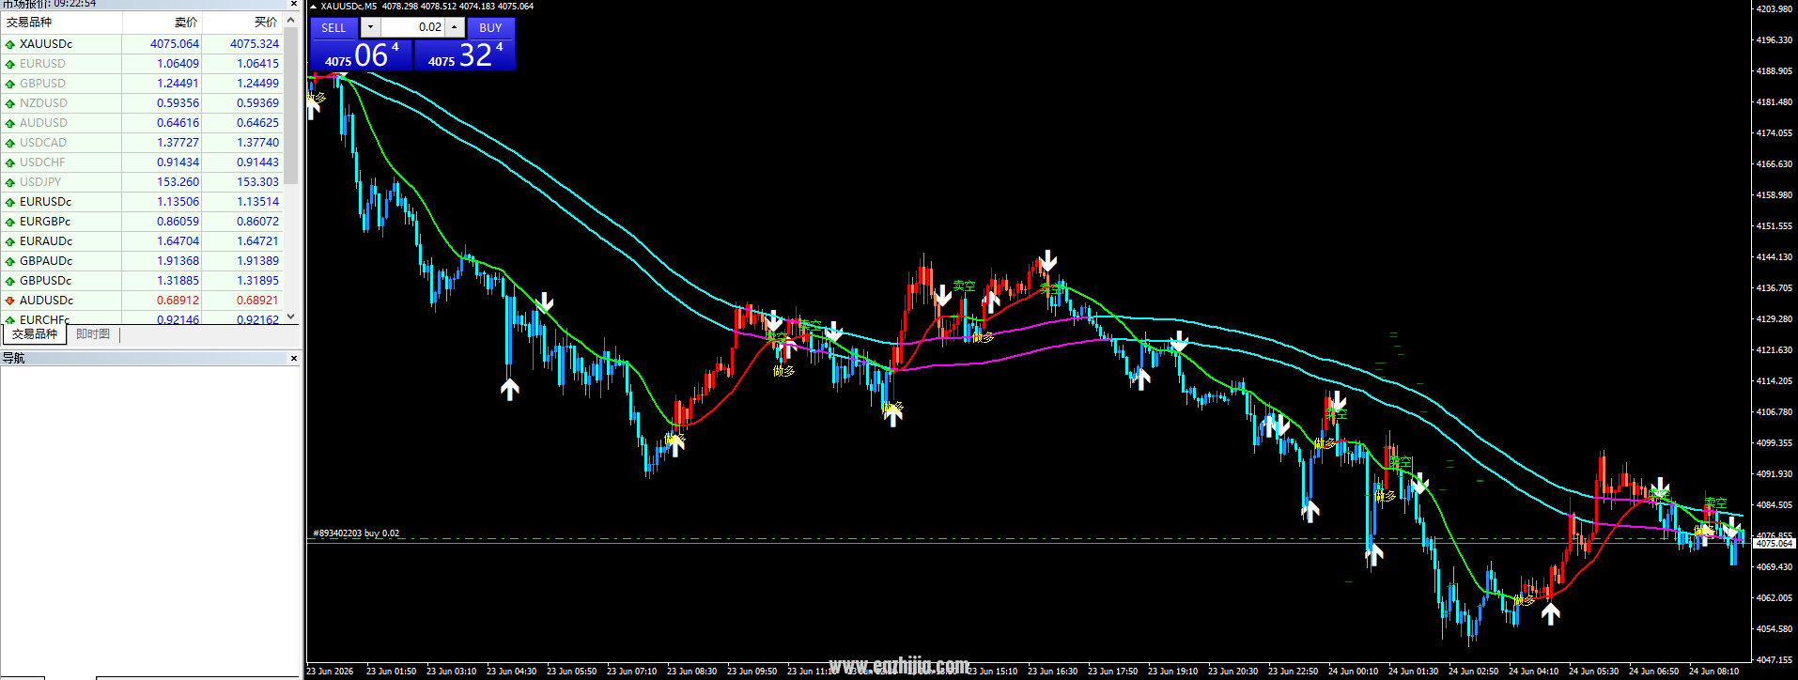Click the XAUUSDc bid value 4075.064
1798x680 pixels.
(175, 44)
